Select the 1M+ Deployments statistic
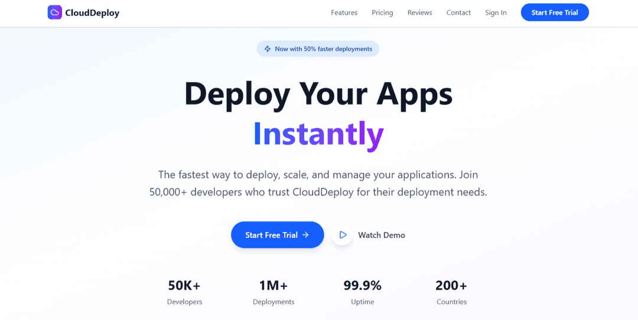This screenshot has width=638, height=320. point(274,292)
